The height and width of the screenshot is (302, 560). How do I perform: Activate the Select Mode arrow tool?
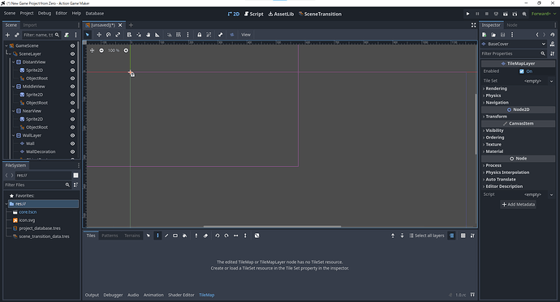point(88,35)
